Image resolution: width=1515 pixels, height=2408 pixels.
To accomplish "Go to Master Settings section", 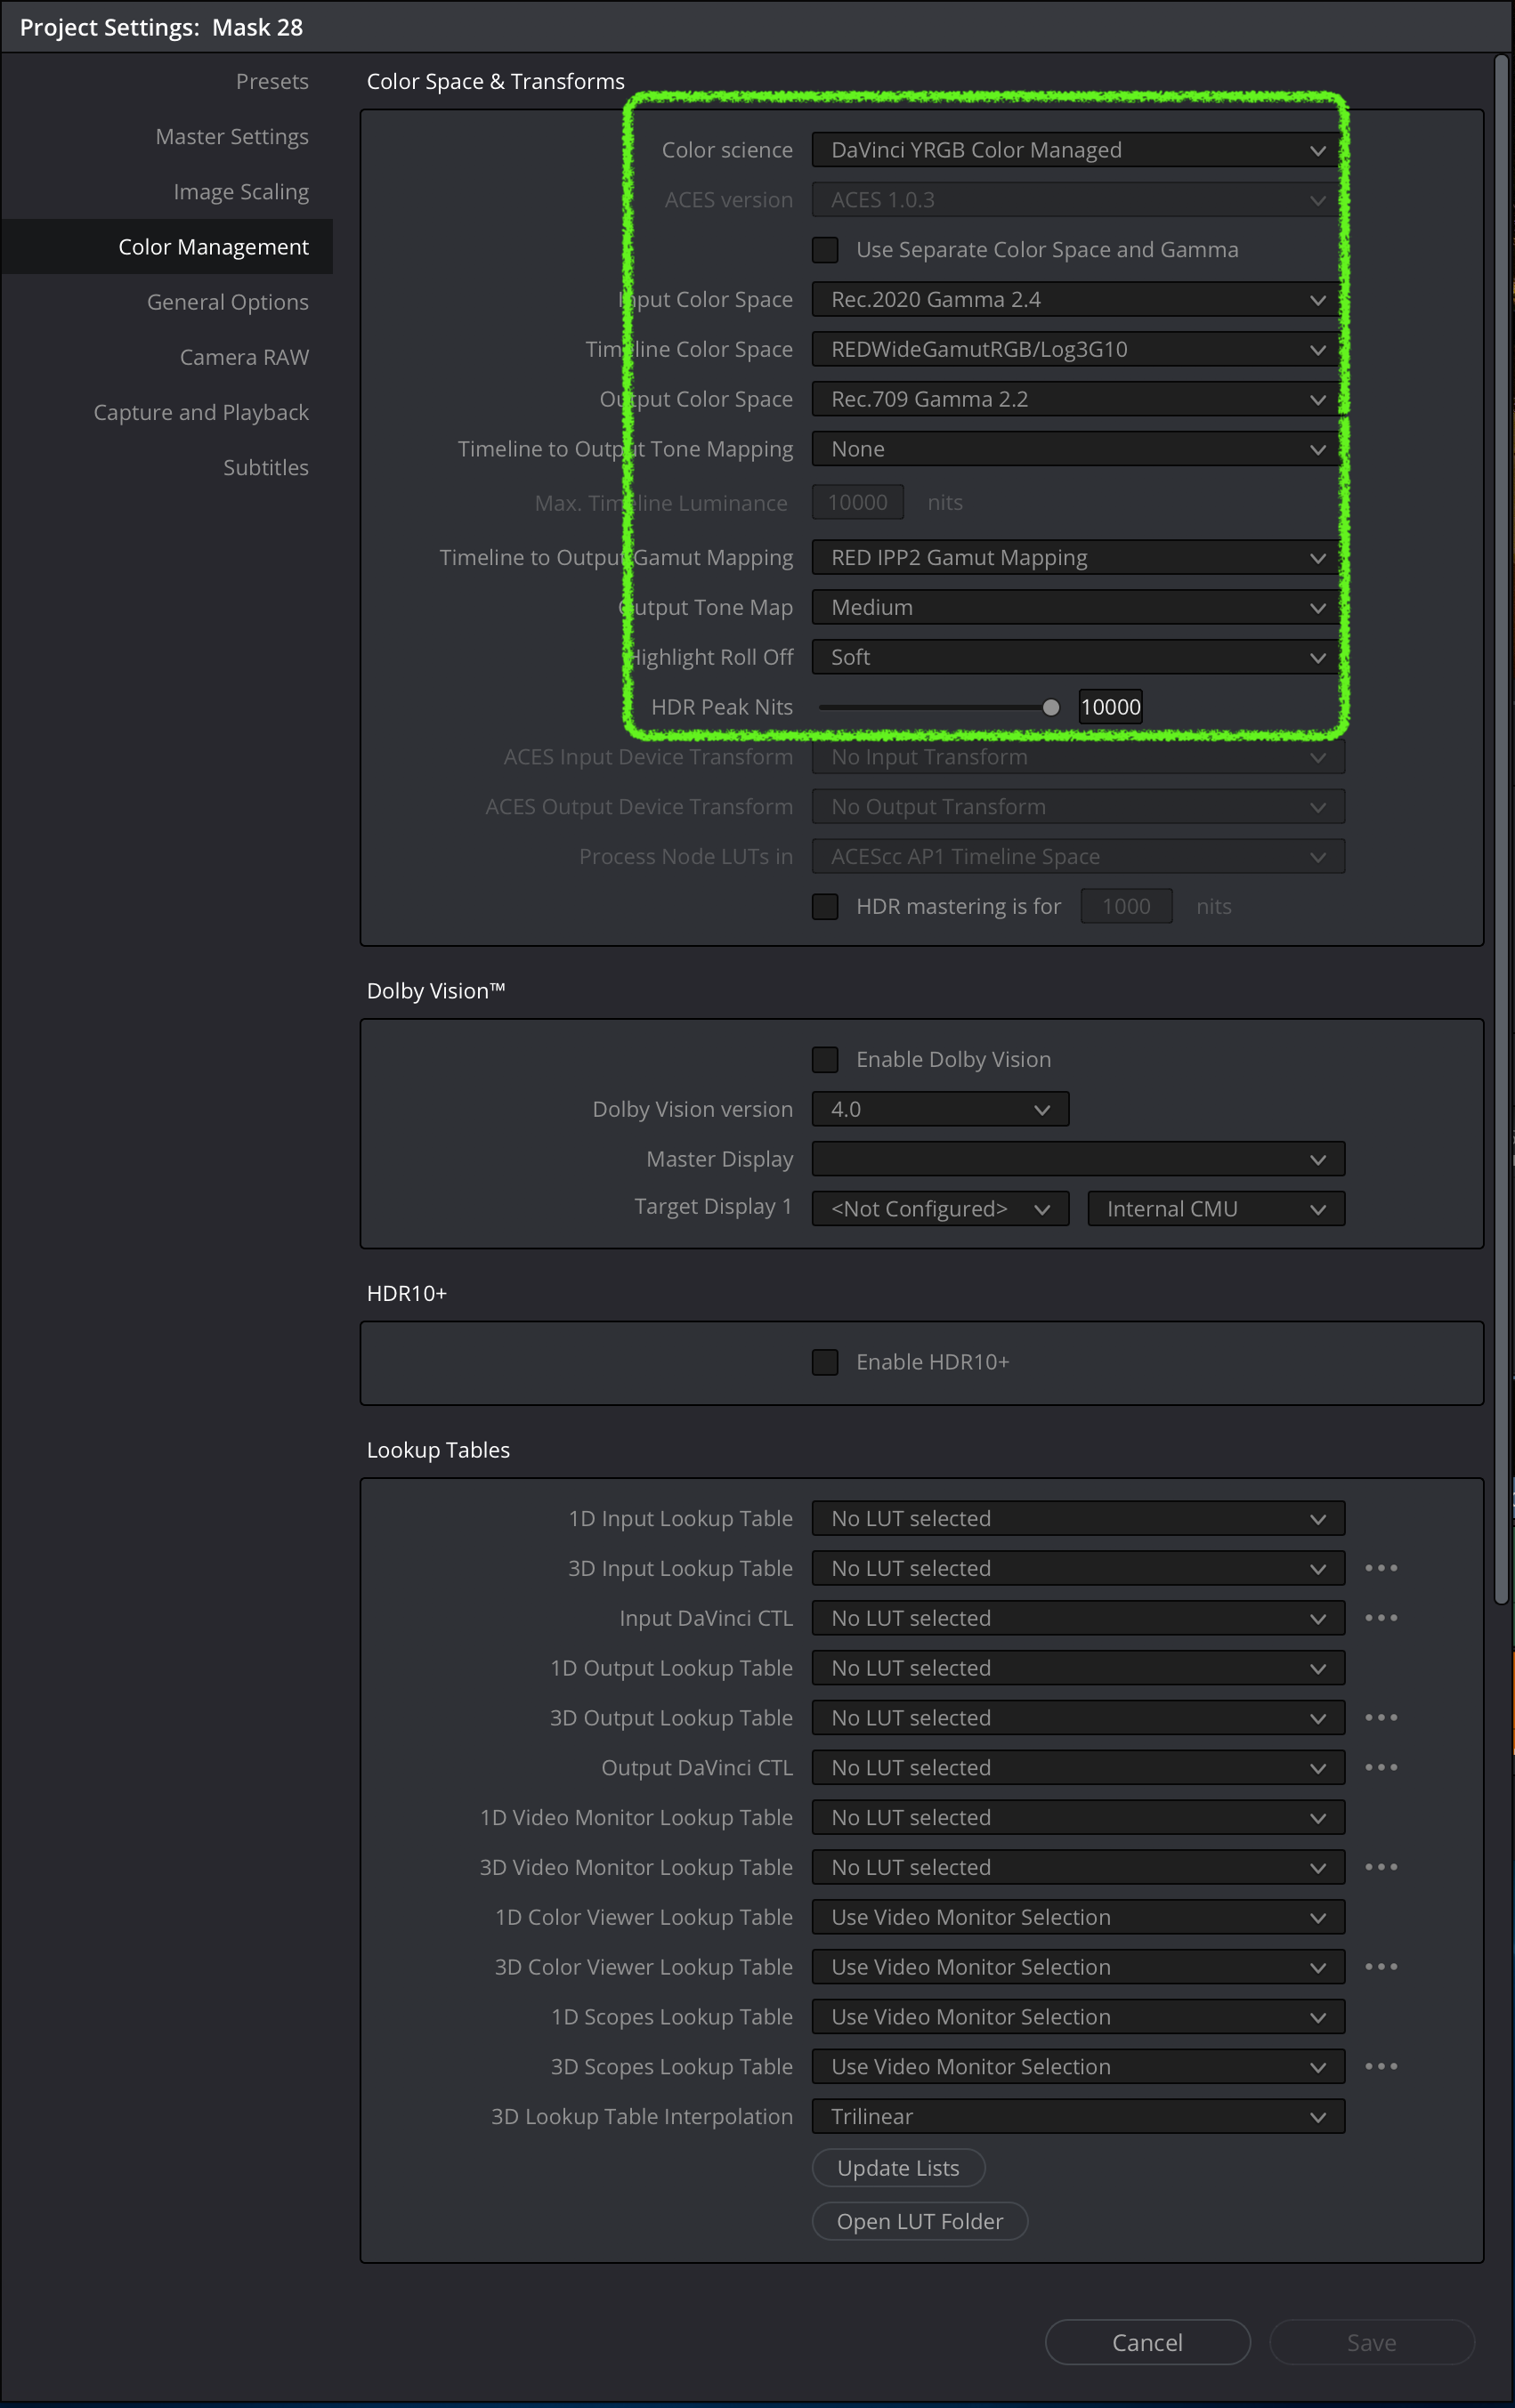I will pyautogui.click(x=232, y=136).
